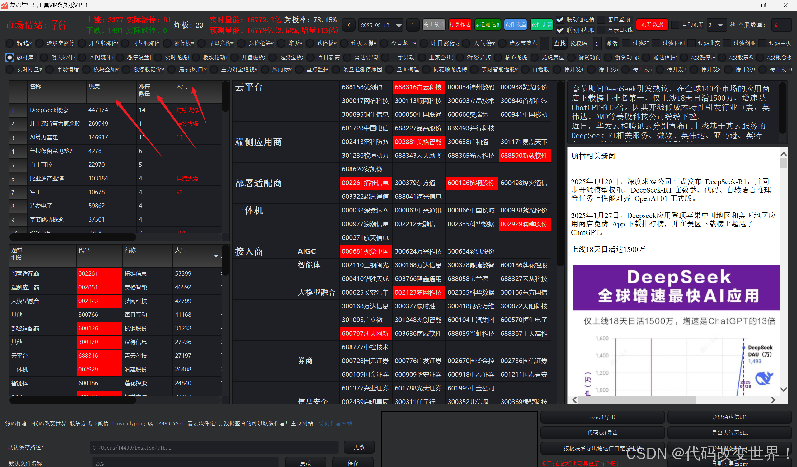Open the 2025-02-12 date dropdown
Viewport: 797px width, 467px height.
398,25
